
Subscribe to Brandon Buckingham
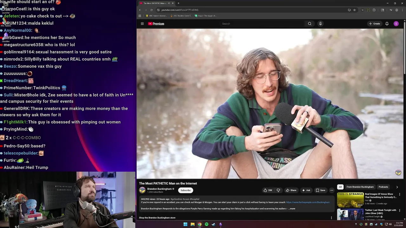pos(186,190)
